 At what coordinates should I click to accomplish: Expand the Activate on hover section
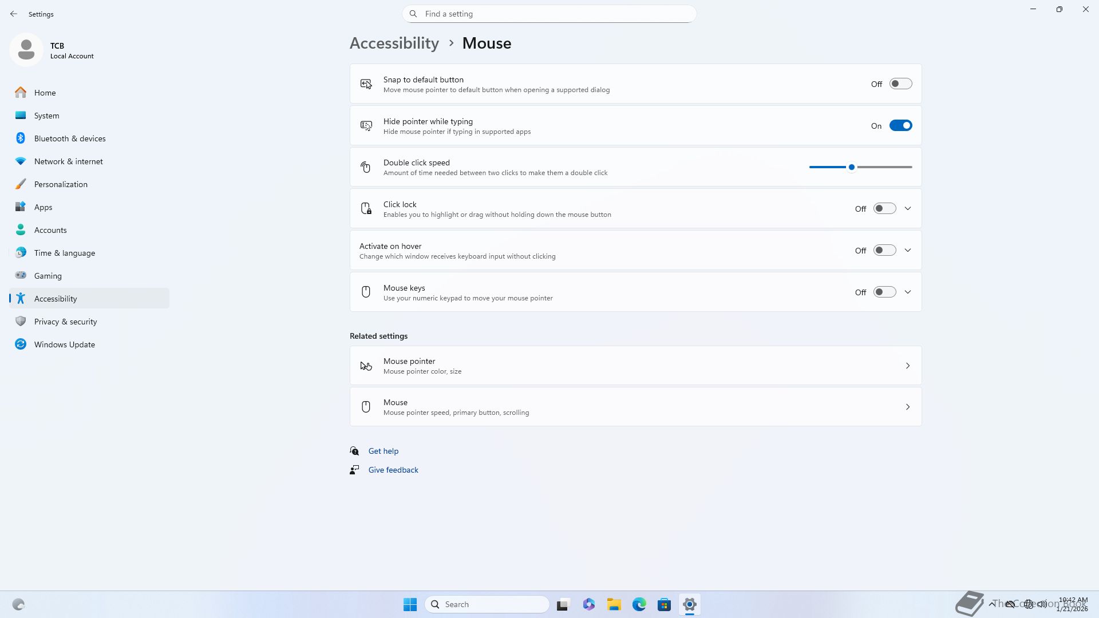[908, 251]
